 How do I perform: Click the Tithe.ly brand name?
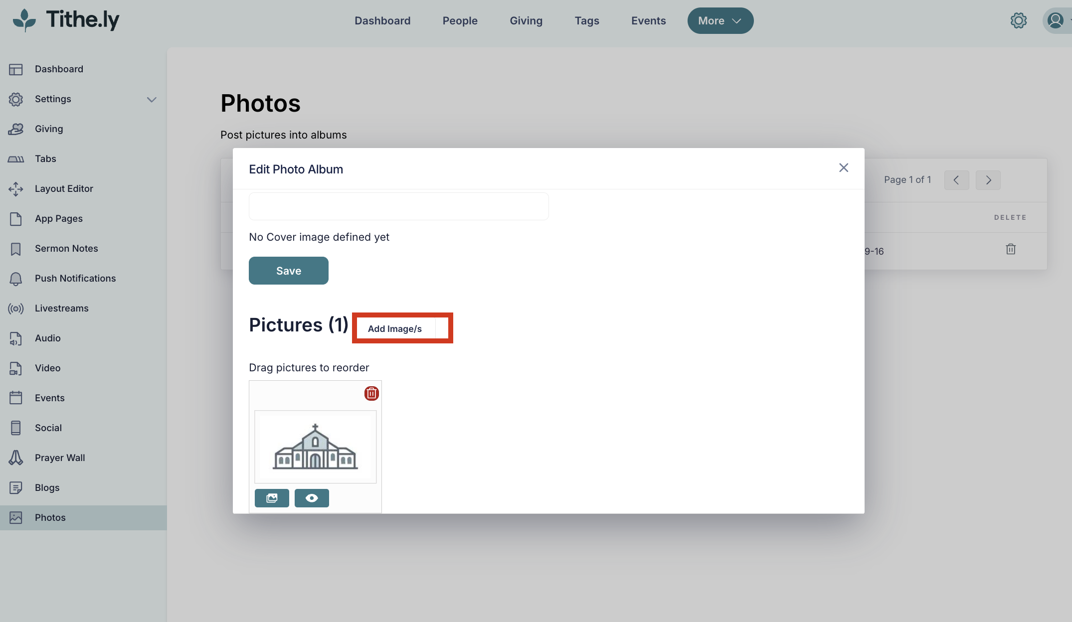click(83, 20)
